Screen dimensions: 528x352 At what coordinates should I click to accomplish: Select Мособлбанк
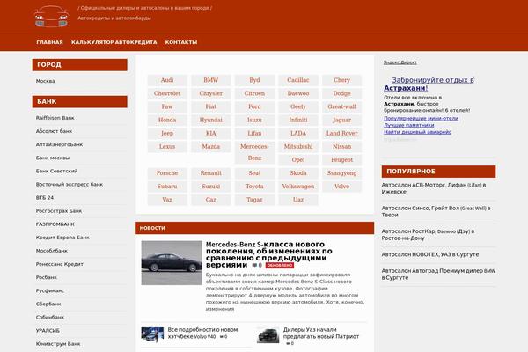[52, 251]
